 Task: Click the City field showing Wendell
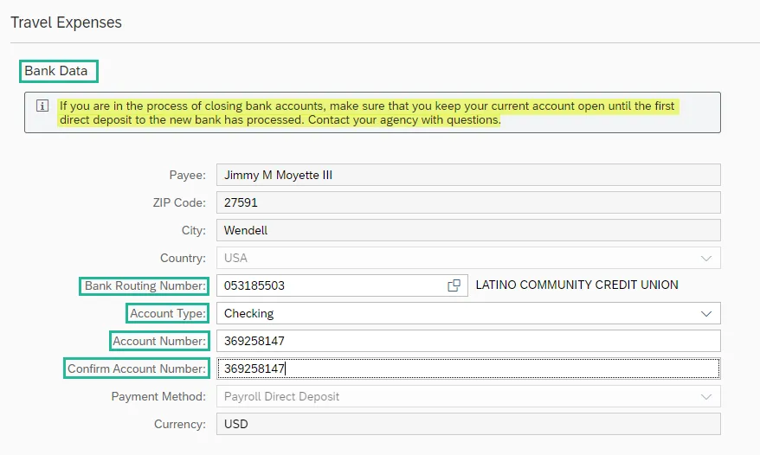(x=467, y=230)
